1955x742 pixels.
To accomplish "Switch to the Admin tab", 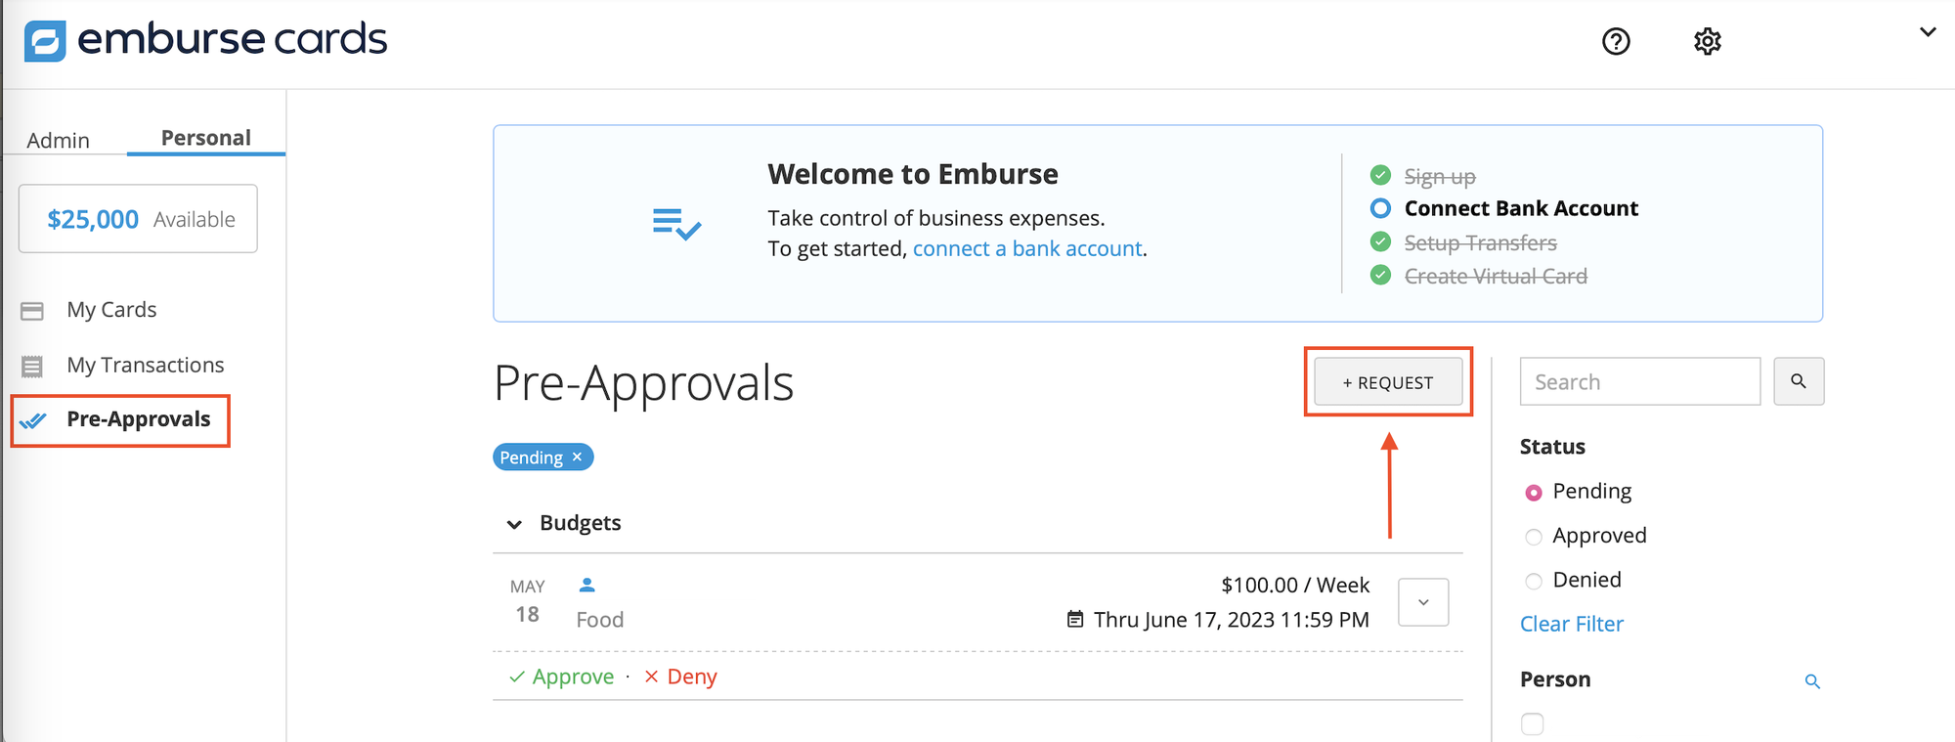I will pyautogui.click(x=59, y=140).
